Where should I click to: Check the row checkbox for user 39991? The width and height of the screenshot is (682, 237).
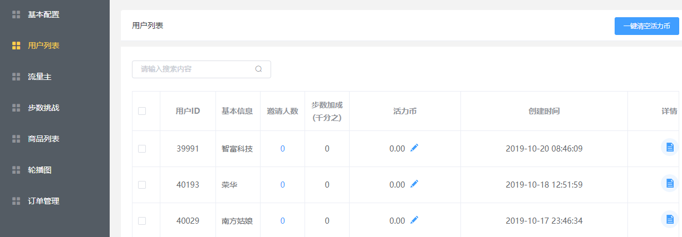click(x=142, y=149)
